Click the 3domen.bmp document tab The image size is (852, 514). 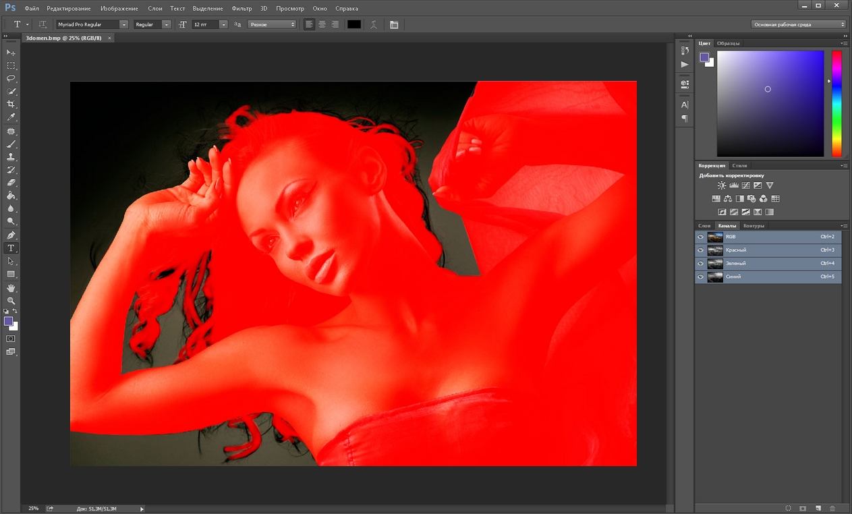pyautogui.click(x=63, y=38)
